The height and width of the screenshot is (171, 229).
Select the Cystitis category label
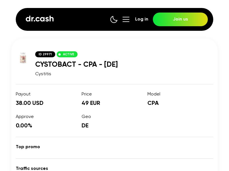point(43,74)
